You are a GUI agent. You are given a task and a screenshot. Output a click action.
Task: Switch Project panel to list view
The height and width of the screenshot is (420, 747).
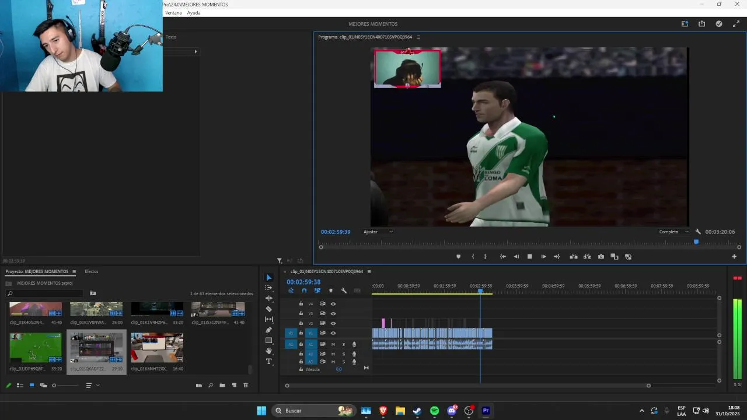tap(20, 386)
